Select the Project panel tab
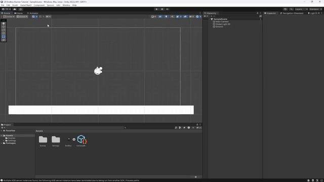 click(x=6, y=125)
